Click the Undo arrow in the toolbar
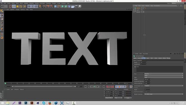Viewport: 186px width, 105px height. 3,6
